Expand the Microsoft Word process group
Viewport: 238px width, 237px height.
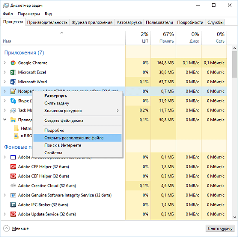[x=5, y=82]
